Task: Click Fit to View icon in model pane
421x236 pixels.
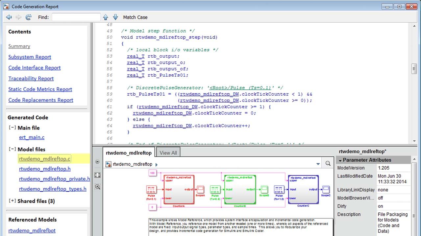Action: pos(97,175)
